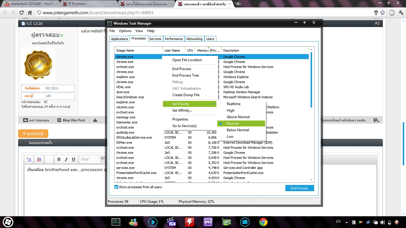
Task: Switch to the Services tab
Action: click(x=155, y=39)
